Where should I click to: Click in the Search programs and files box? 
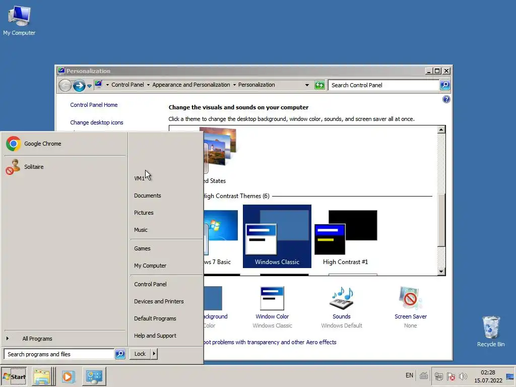point(59,354)
